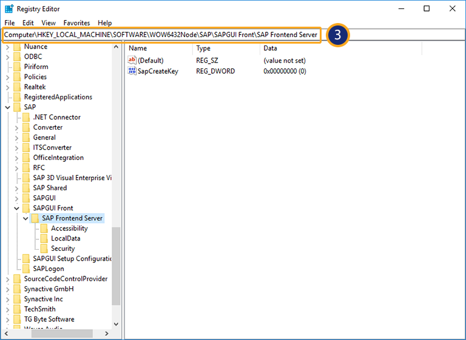Click the registry path address bar

tap(161, 35)
